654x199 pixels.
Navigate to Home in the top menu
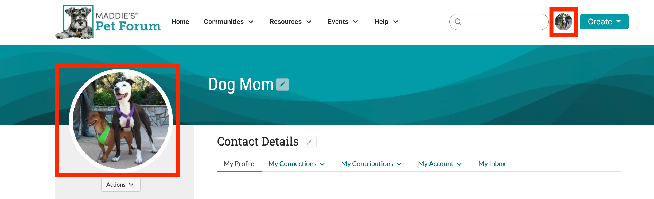tap(180, 22)
